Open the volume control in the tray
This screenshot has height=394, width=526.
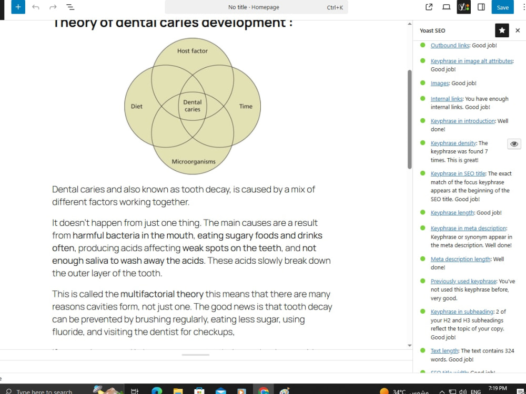point(463,391)
